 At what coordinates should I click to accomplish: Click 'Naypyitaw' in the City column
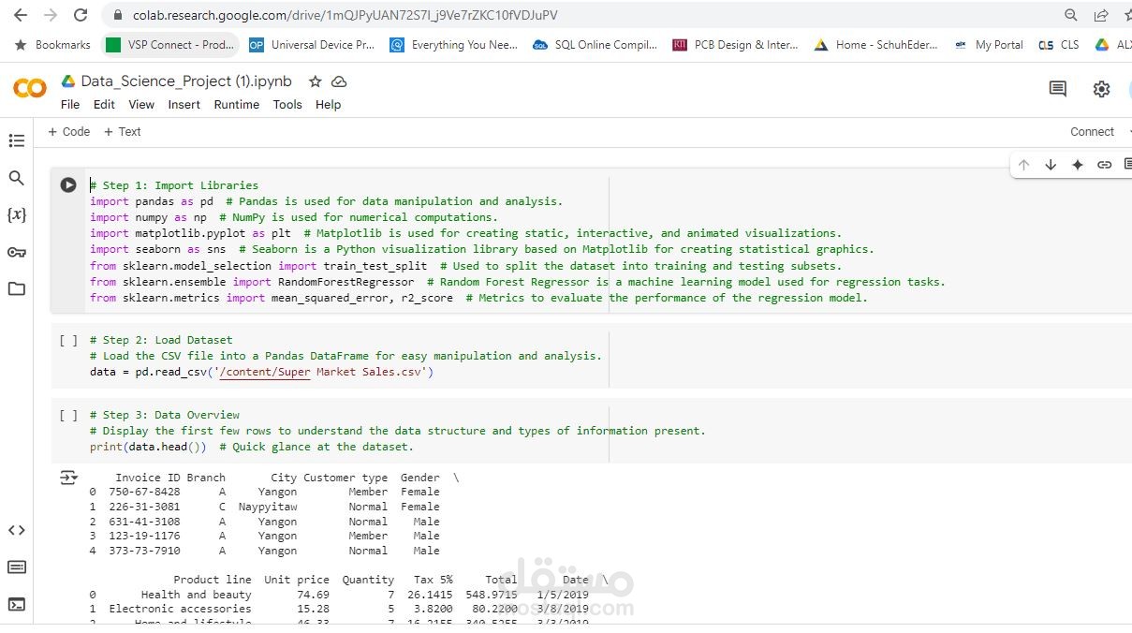click(x=268, y=507)
